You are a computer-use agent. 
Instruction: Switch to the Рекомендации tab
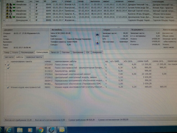27,52
